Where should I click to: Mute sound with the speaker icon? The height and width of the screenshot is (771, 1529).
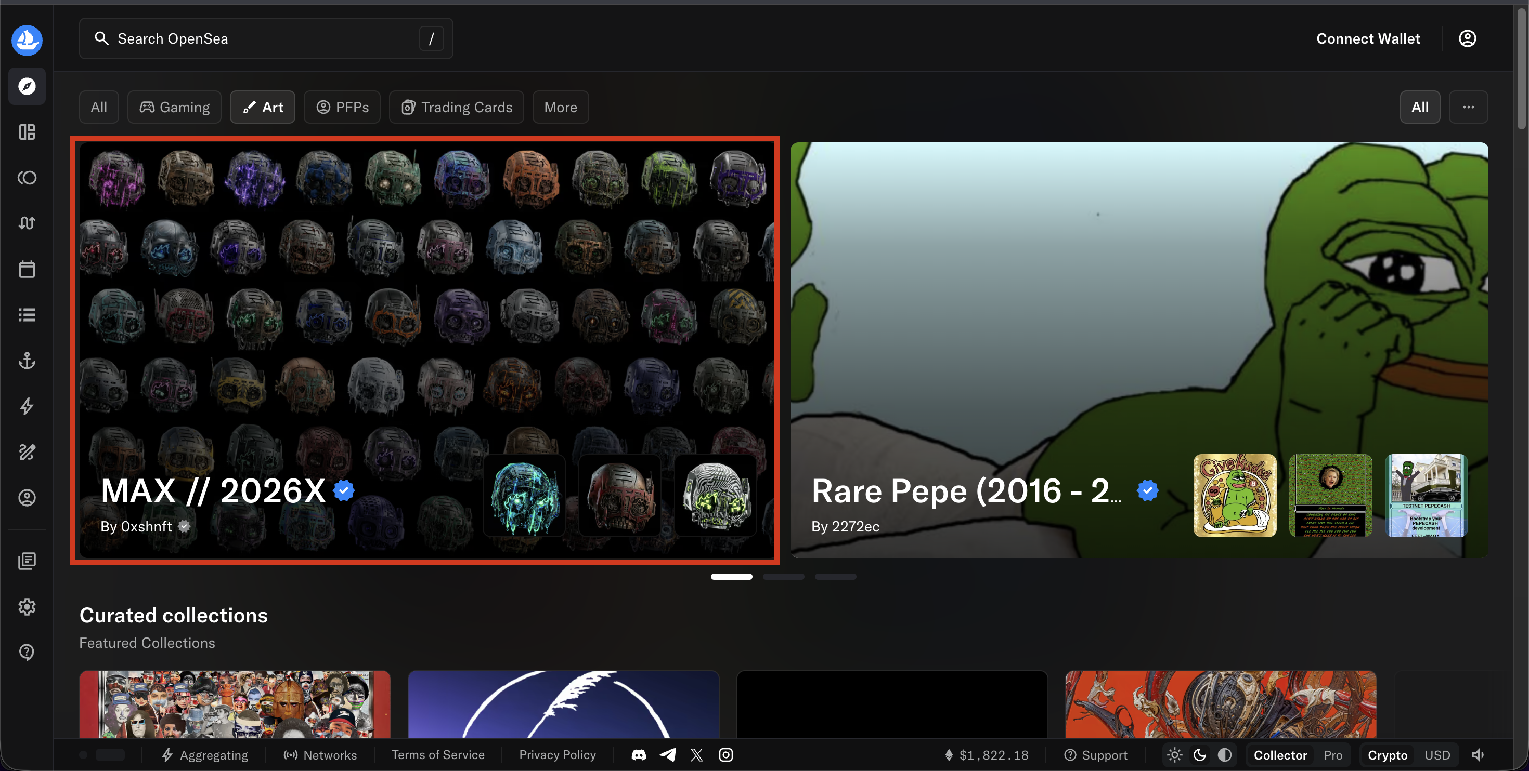(x=1478, y=755)
